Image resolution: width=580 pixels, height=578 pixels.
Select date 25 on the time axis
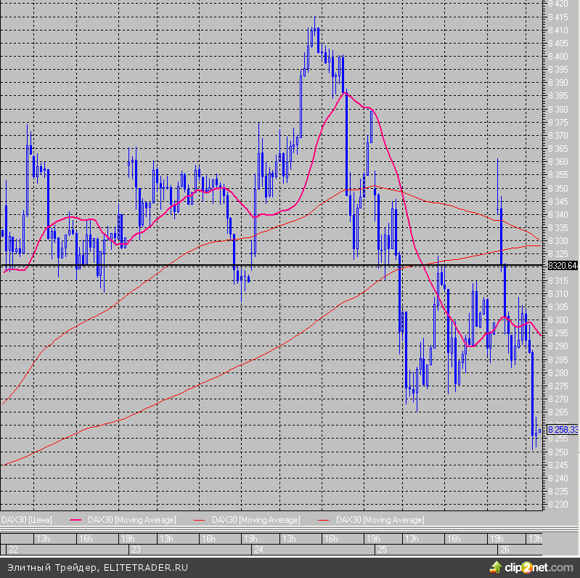pyautogui.click(x=383, y=550)
